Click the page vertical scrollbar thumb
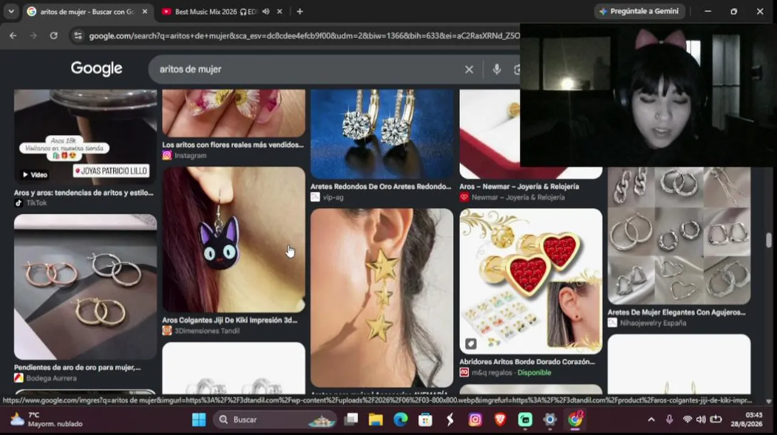The height and width of the screenshot is (435, 777). 769,240
